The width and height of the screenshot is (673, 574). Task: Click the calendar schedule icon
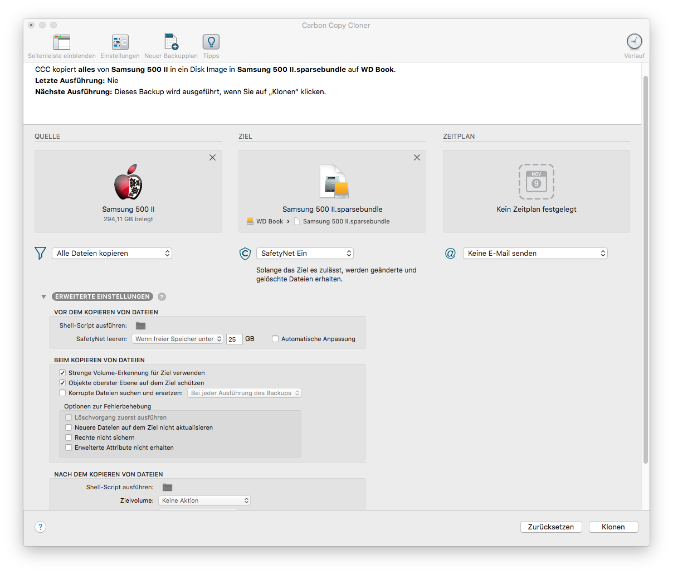coord(537,182)
